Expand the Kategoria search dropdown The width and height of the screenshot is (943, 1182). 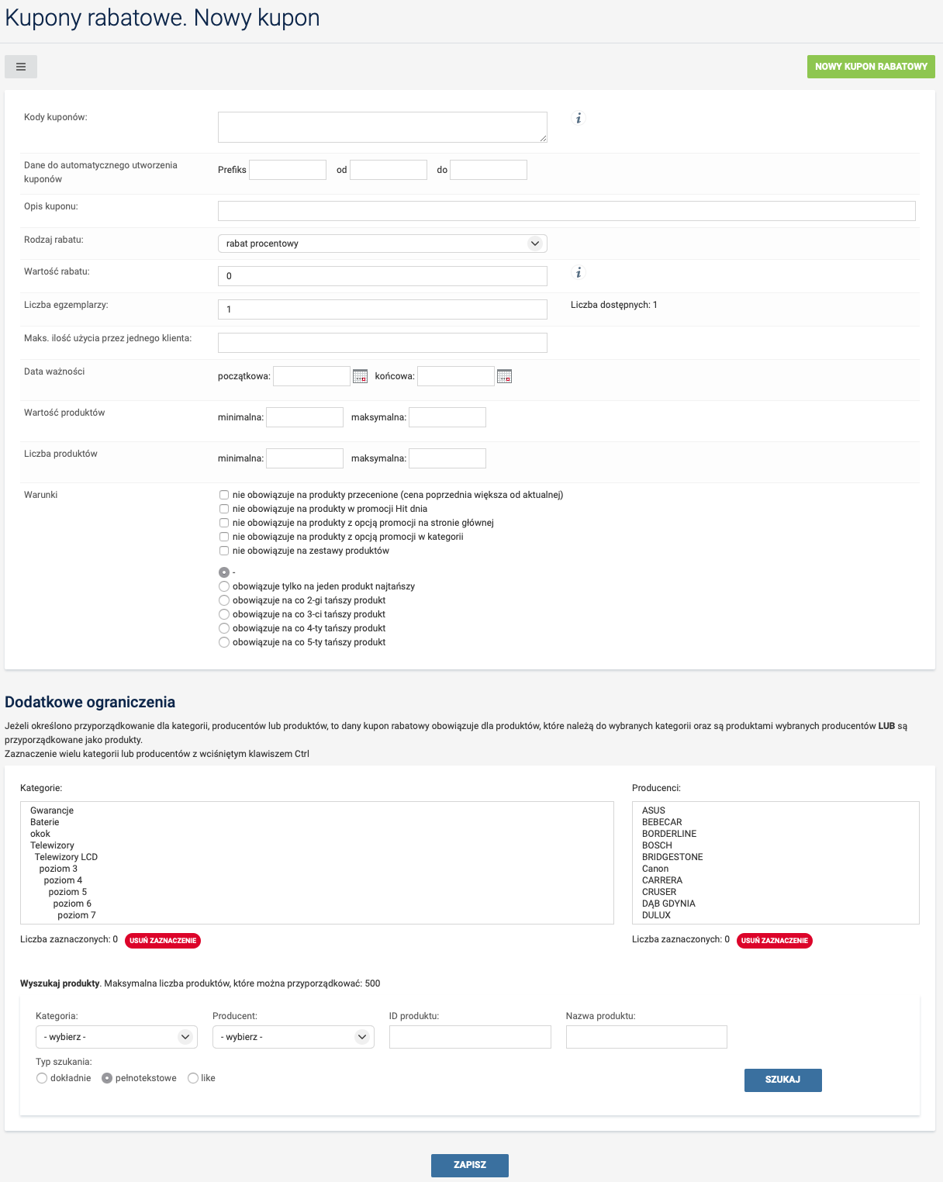point(116,1037)
